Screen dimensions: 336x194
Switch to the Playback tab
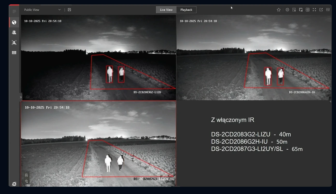[186, 10]
